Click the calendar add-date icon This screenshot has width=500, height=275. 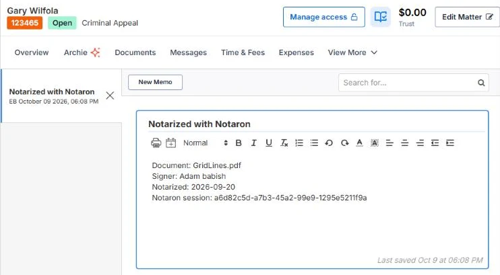point(171,143)
